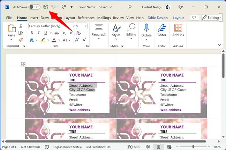This screenshot has width=226, height=150.
Task: Activate the Format Painter brush
Action: [21, 40]
